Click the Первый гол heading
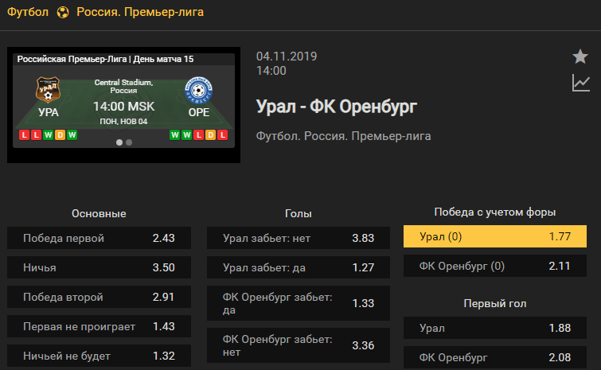The height and width of the screenshot is (370, 601). [x=495, y=303]
